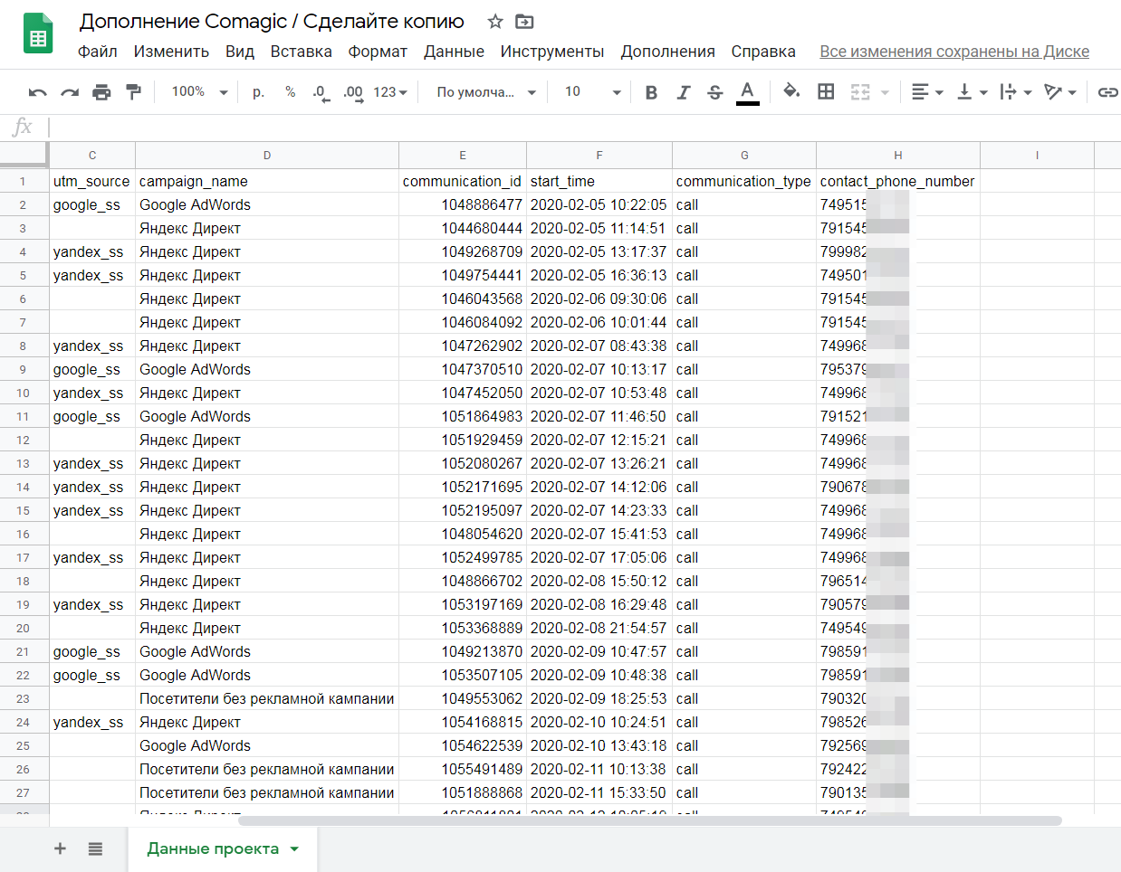Select cell 1048886477
1121x872 pixels.
click(x=463, y=204)
